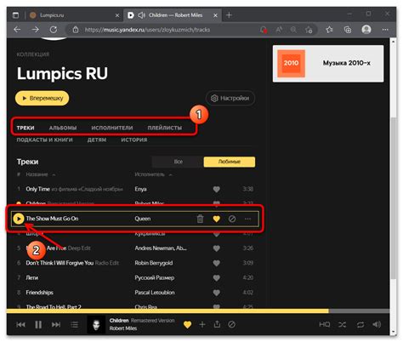The image size is (403, 342).
Task: Open Музыка 2010-х banner
Action: (328, 64)
